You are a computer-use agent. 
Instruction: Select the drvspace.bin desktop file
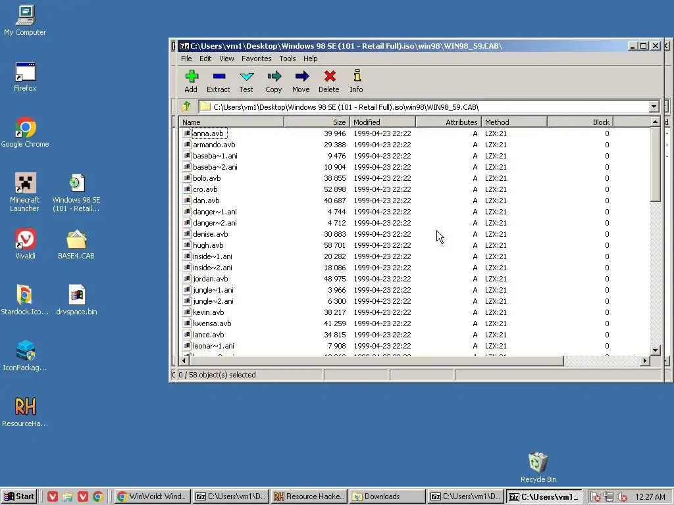tap(76, 300)
